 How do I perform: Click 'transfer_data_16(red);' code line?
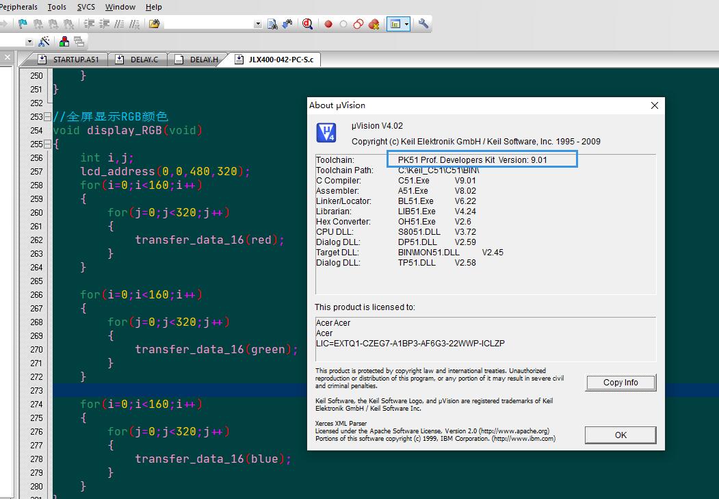(x=209, y=240)
